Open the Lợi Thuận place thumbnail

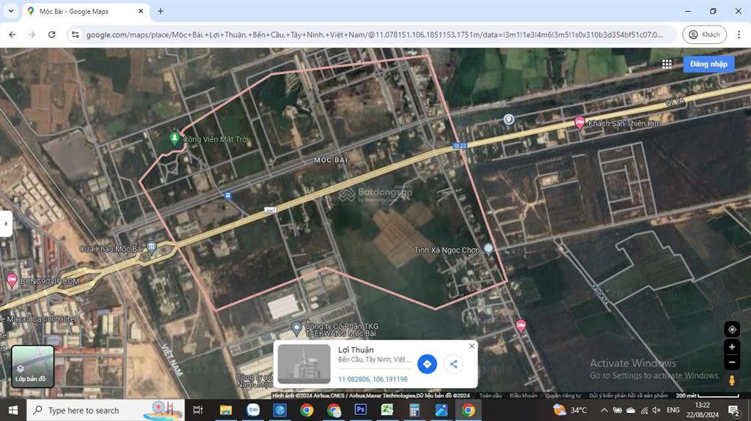point(304,364)
